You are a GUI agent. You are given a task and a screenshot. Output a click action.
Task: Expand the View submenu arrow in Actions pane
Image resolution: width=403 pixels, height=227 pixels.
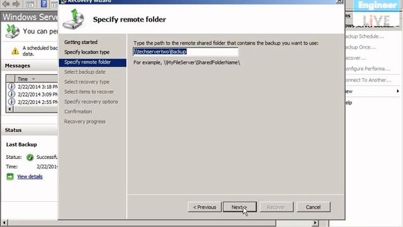point(397,91)
